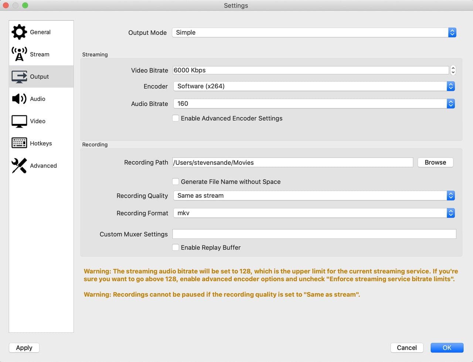Screen dimensions: 473x362
Task: Open the Audio Bitrate dropdown
Action: click(314, 104)
